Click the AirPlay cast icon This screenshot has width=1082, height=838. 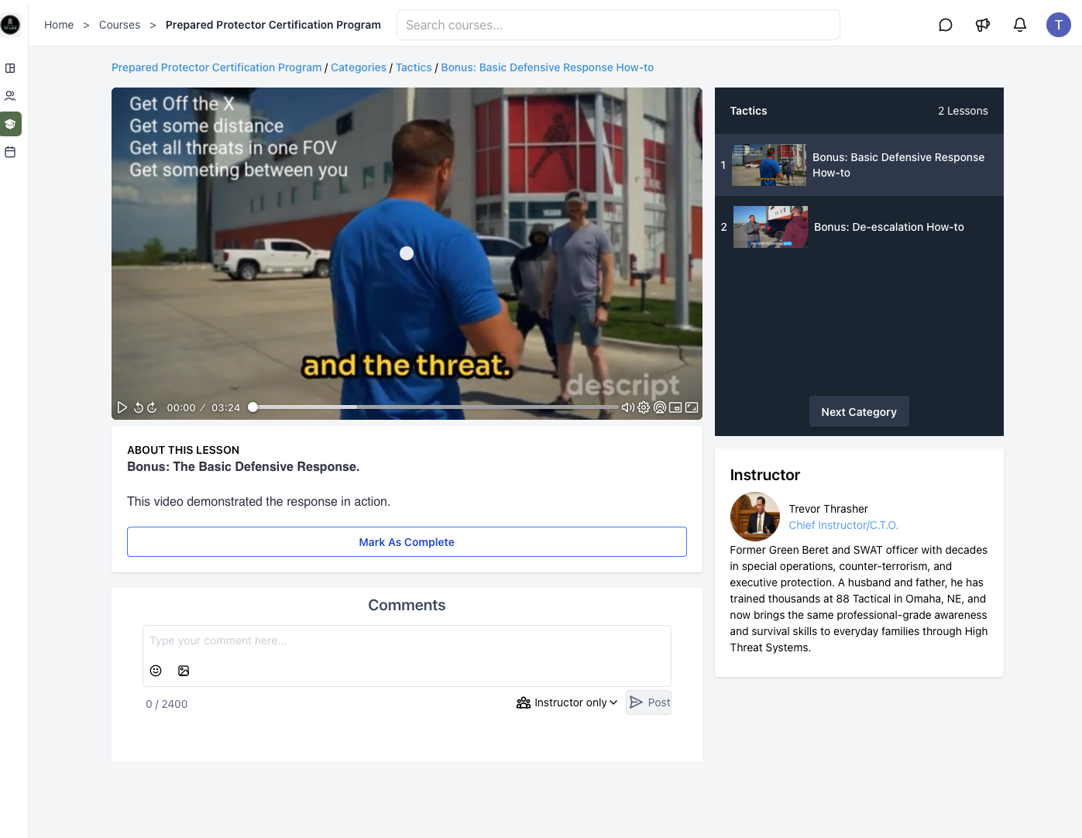pyautogui.click(x=660, y=407)
